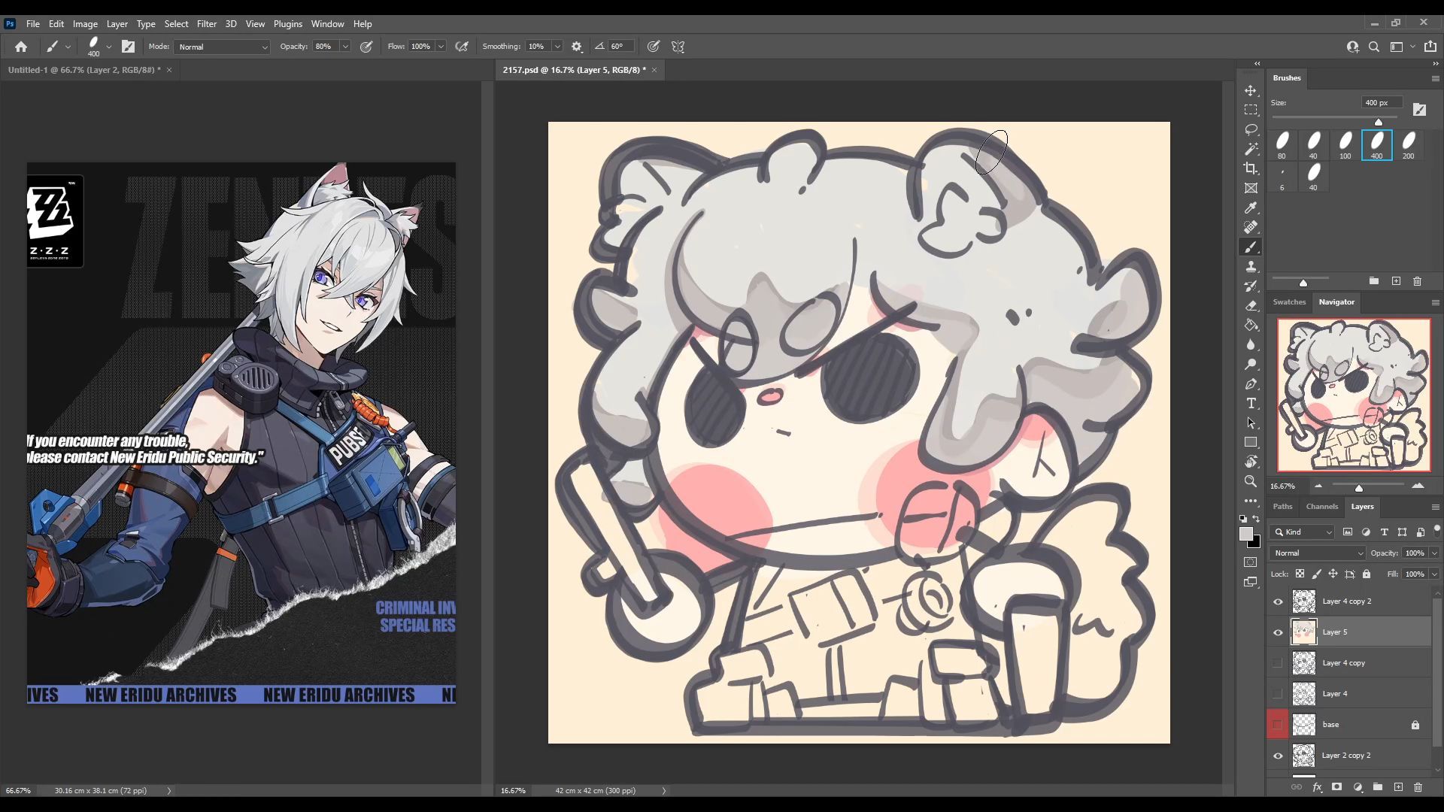The height and width of the screenshot is (812, 1444).
Task: Click the Home icon in options bar
Action: pyautogui.click(x=21, y=47)
